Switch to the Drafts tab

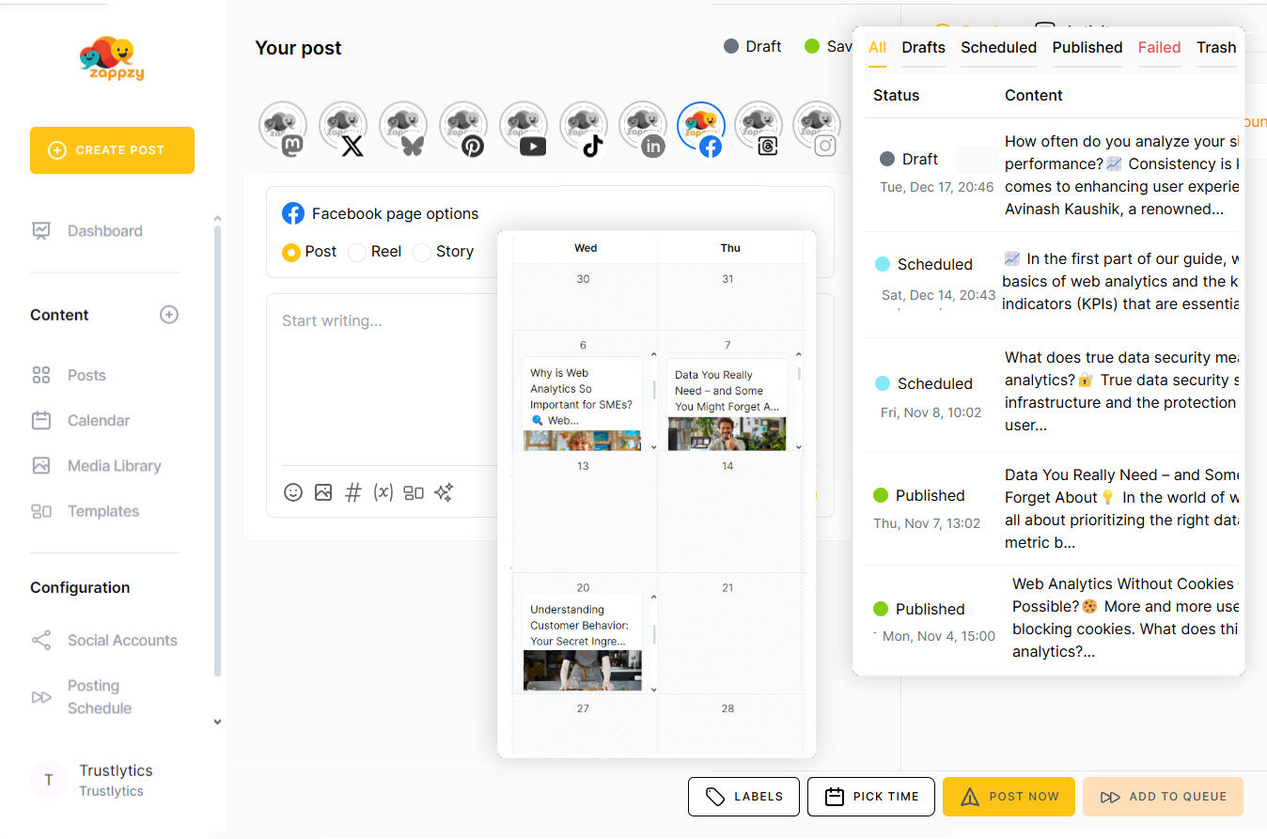[923, 48]
